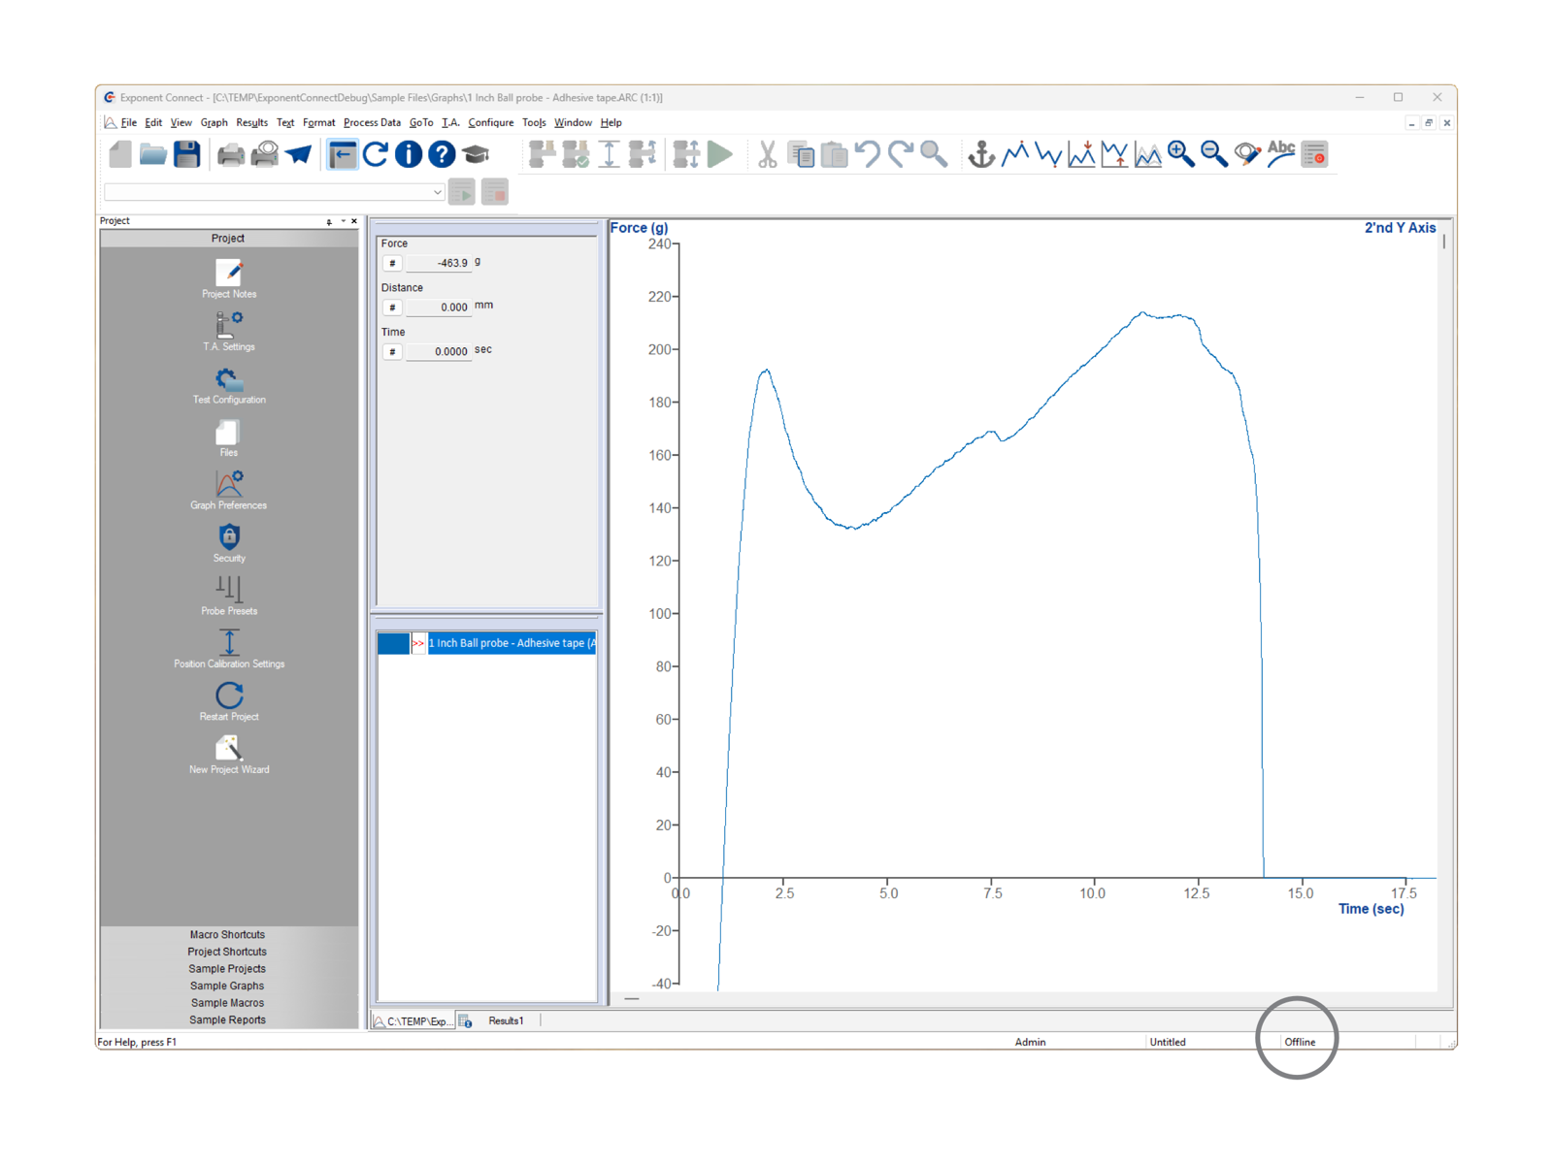The height and width of the screenshot is (1164, 1553).
Task: Click the paper plane send icon
Action: click(x=299, y=154)
